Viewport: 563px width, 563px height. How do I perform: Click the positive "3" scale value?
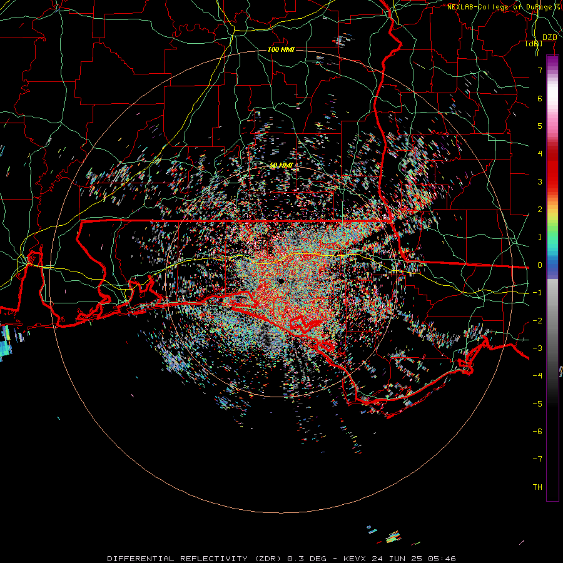pos(540,181)
